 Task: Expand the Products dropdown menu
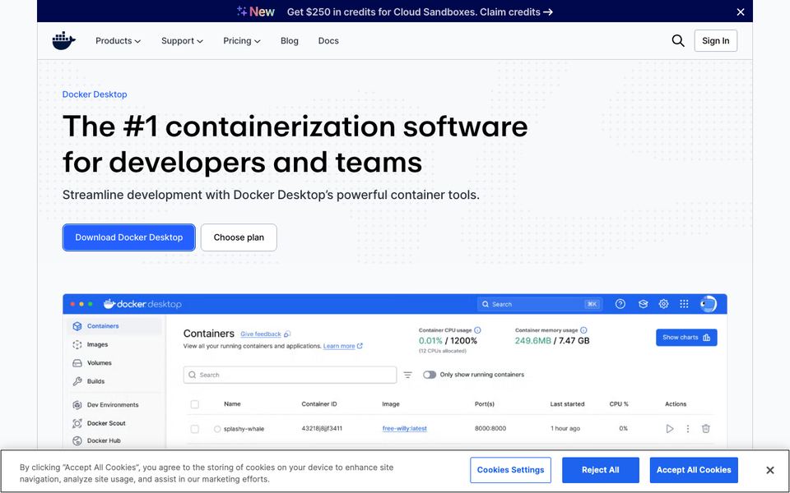click(118, 41)
